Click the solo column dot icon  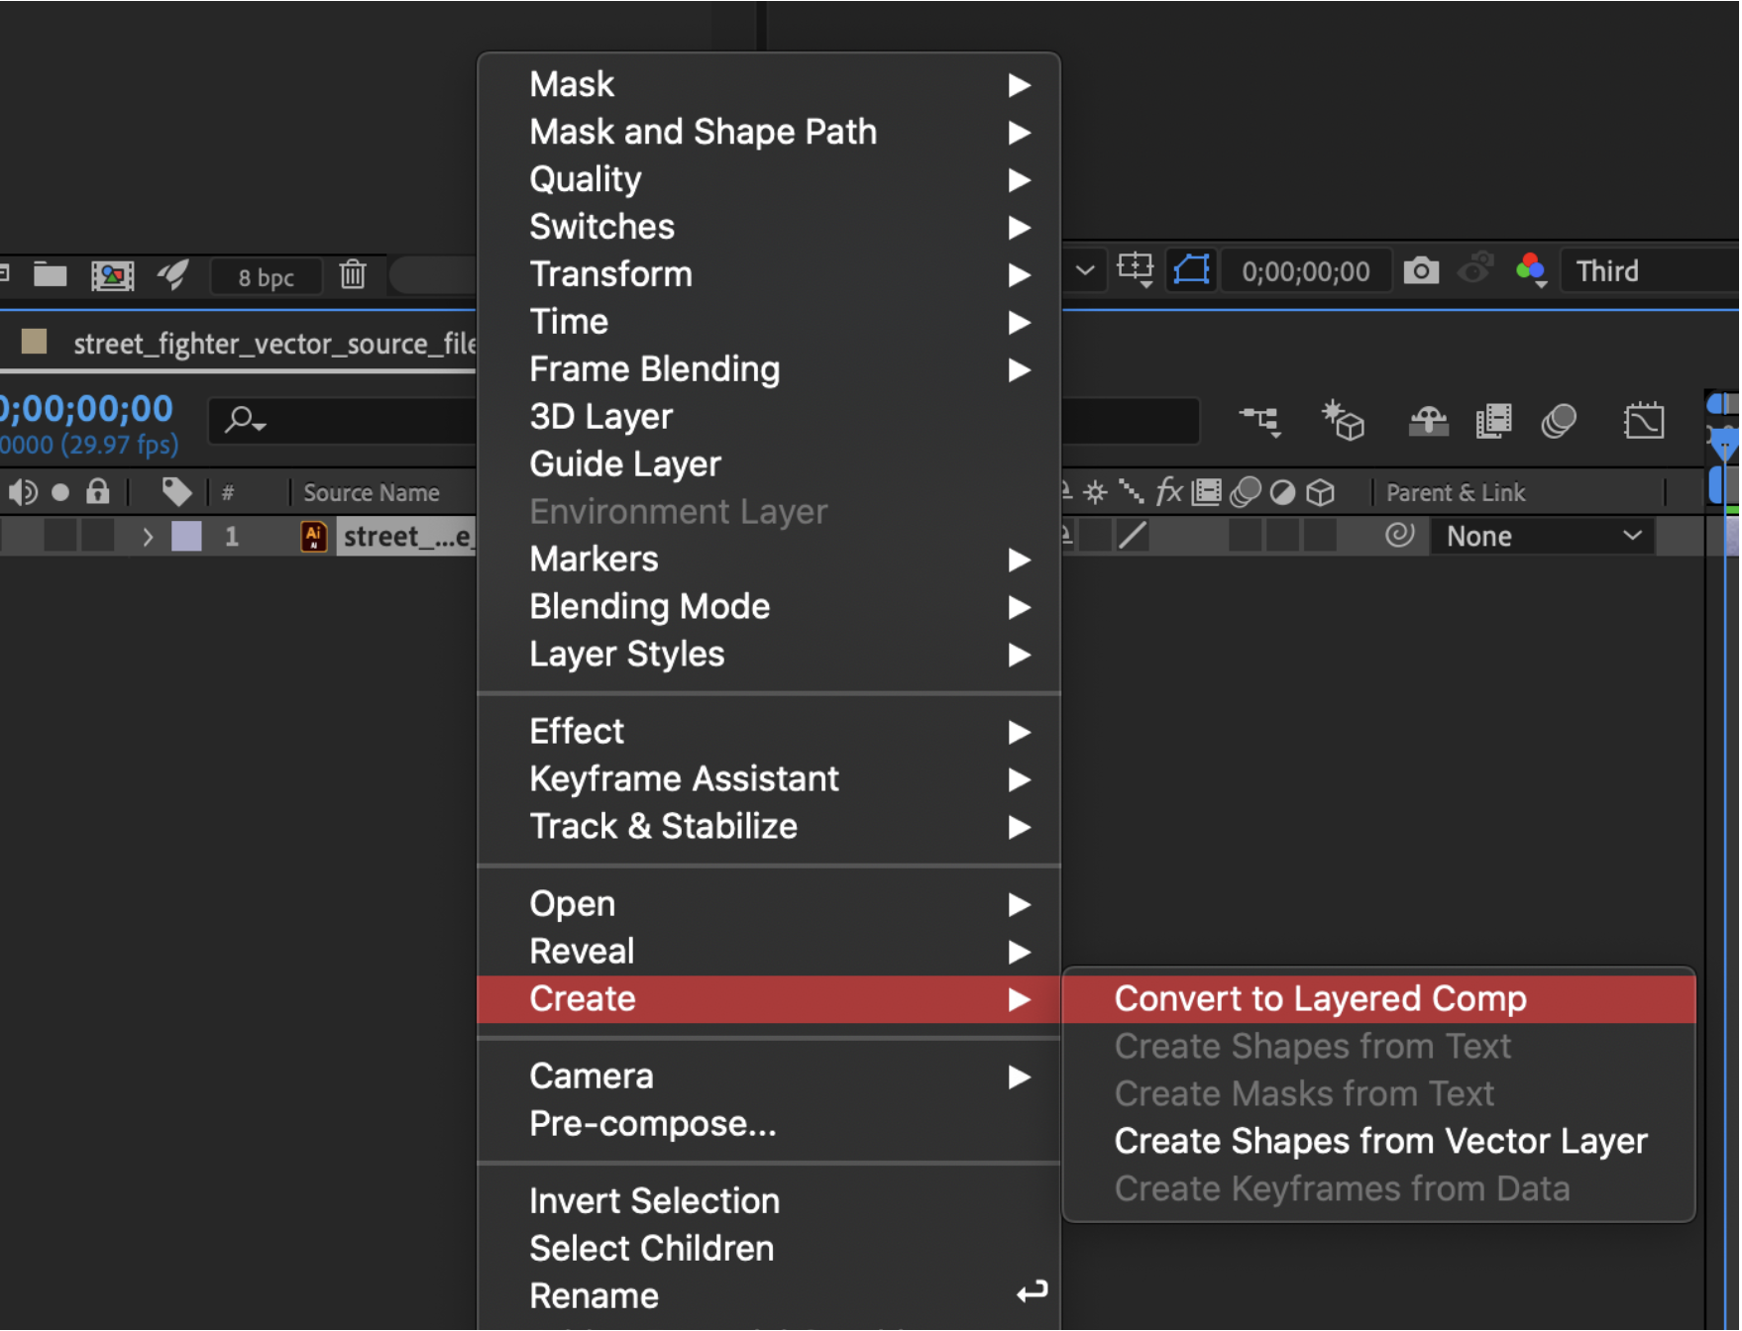[60, 491]
